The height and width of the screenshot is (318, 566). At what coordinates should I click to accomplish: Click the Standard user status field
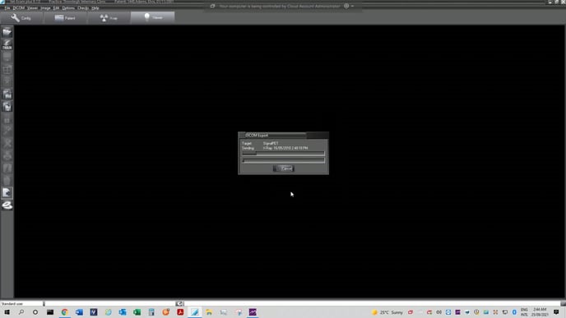click(21, 304)
